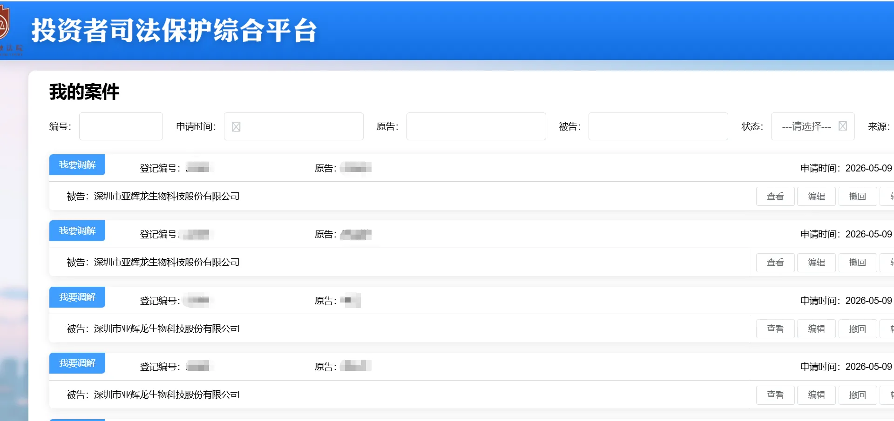Click third case's 申请时间 2026-05-09
894x421 pixels.
tap(846, 301)
